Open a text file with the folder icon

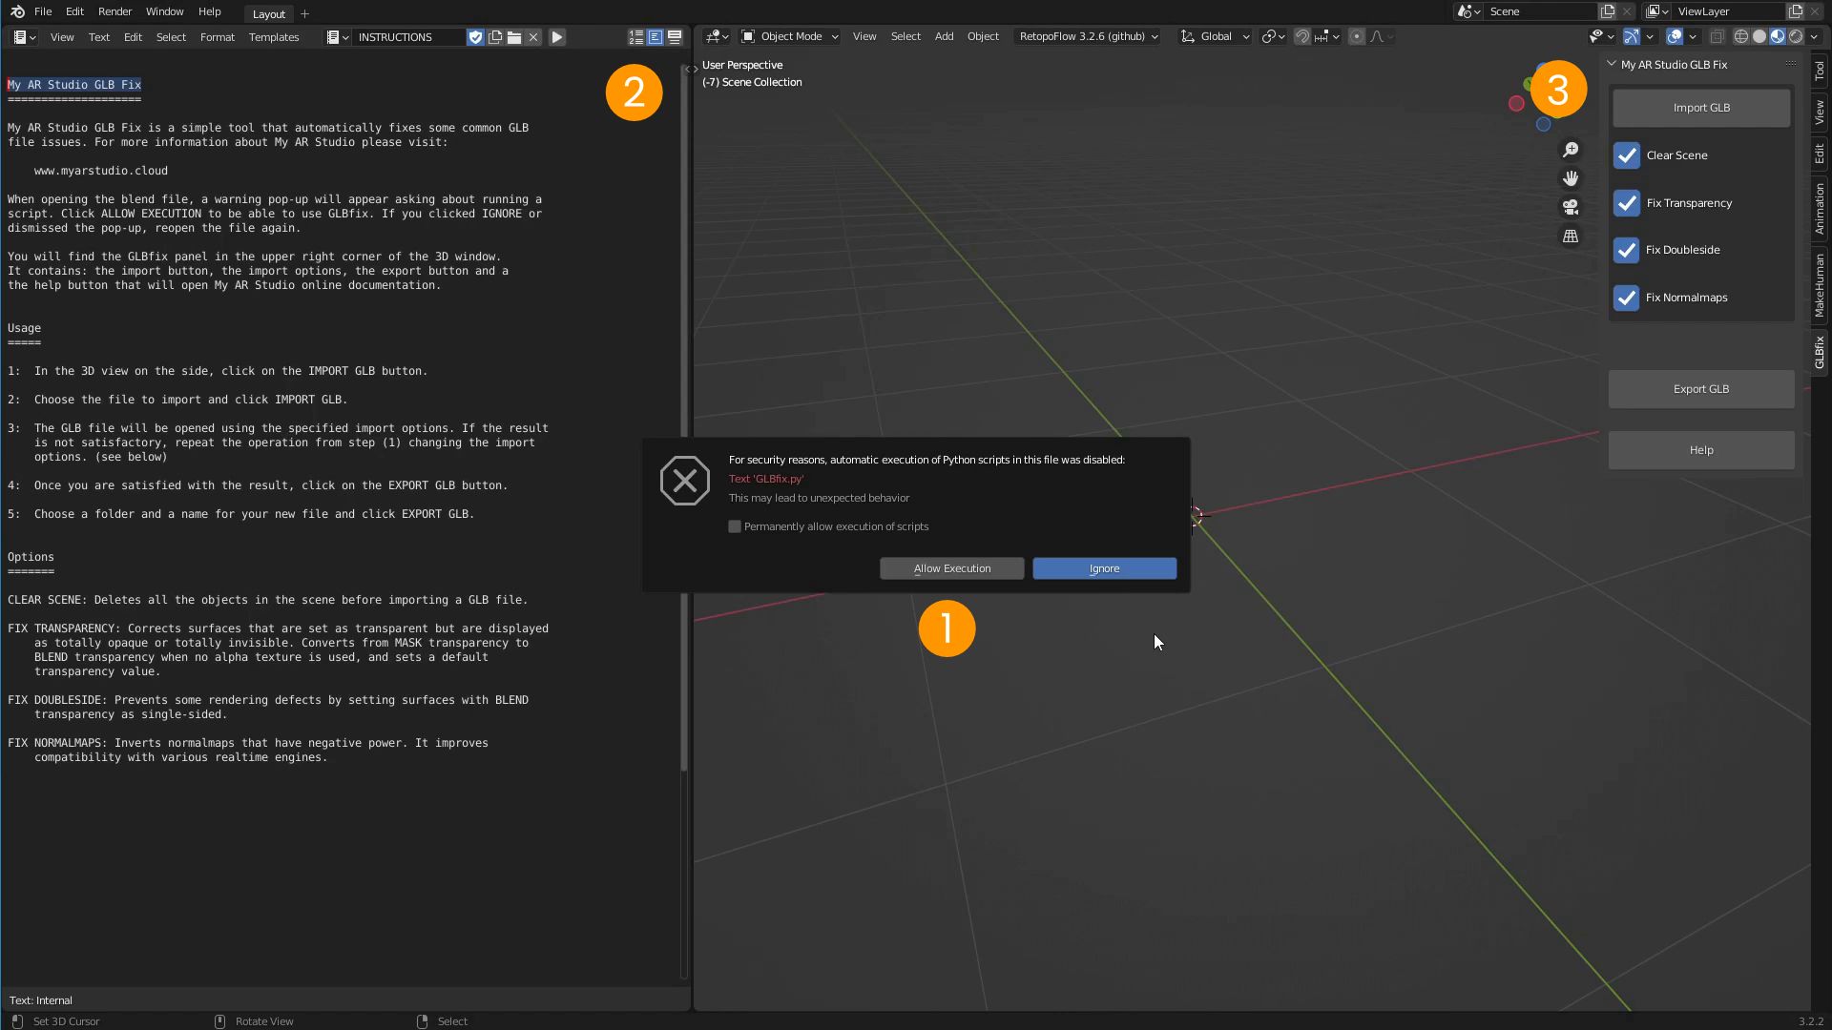[x=514, y=37]
